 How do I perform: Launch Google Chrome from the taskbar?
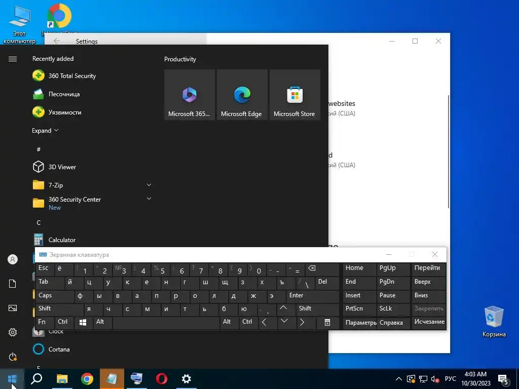point(87,379)
